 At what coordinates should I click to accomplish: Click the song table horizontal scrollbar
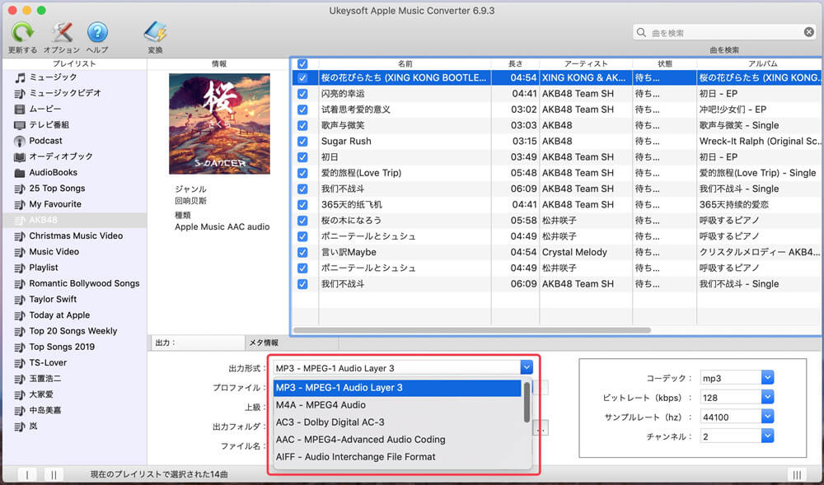pos(472,330)
